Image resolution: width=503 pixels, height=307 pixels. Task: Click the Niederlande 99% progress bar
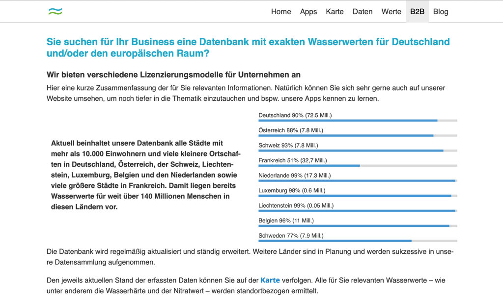tap(358, 181)
